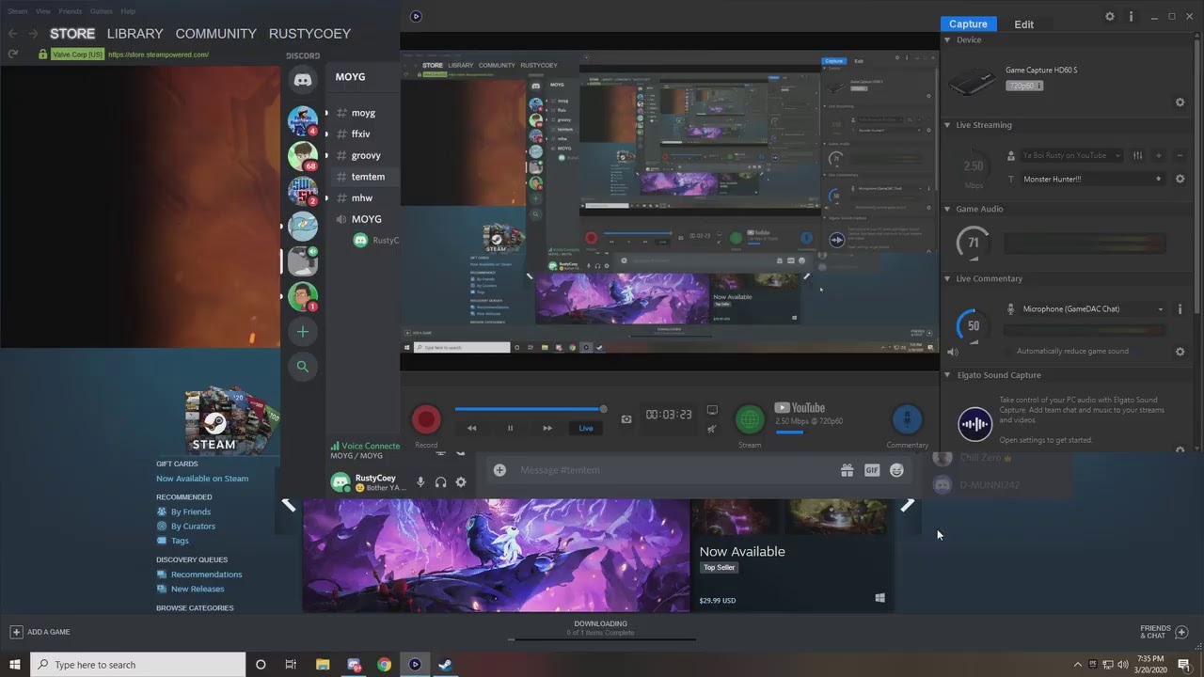The image size is (1204, 677).
Task: Click the Elgato playback timeline slider handle
Action: click(x=603, y=409)
